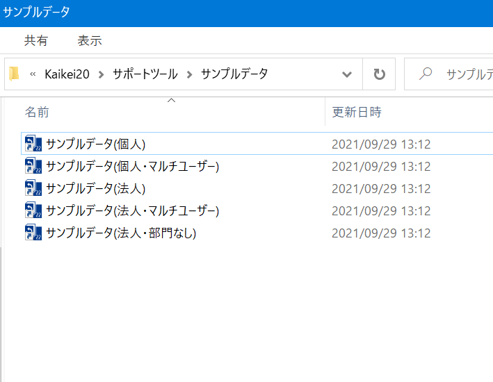
Task: Go to サポートツール folder in breadcrumb
Action: pos(145,74)
